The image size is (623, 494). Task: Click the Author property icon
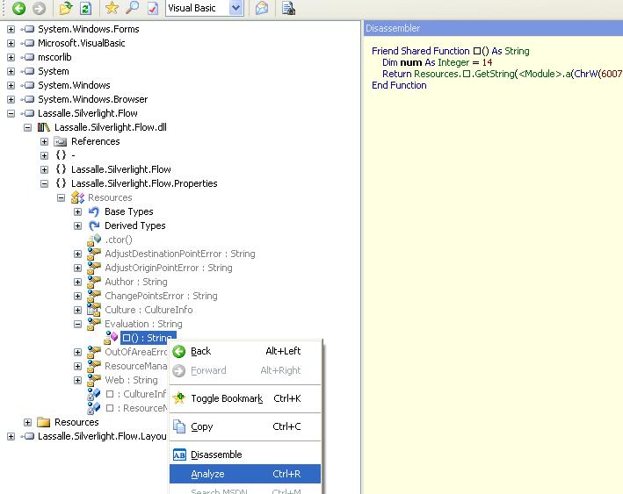point(94,282)
